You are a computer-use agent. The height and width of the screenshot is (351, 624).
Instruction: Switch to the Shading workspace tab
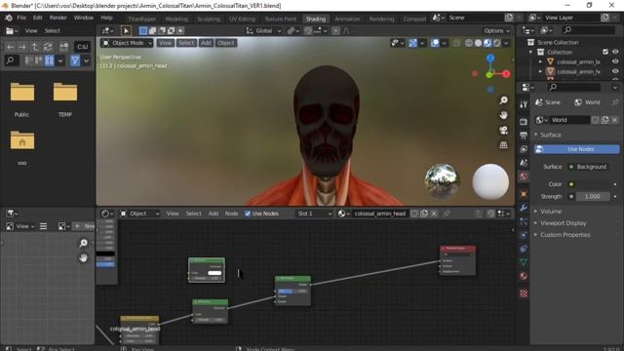[316, 19]
